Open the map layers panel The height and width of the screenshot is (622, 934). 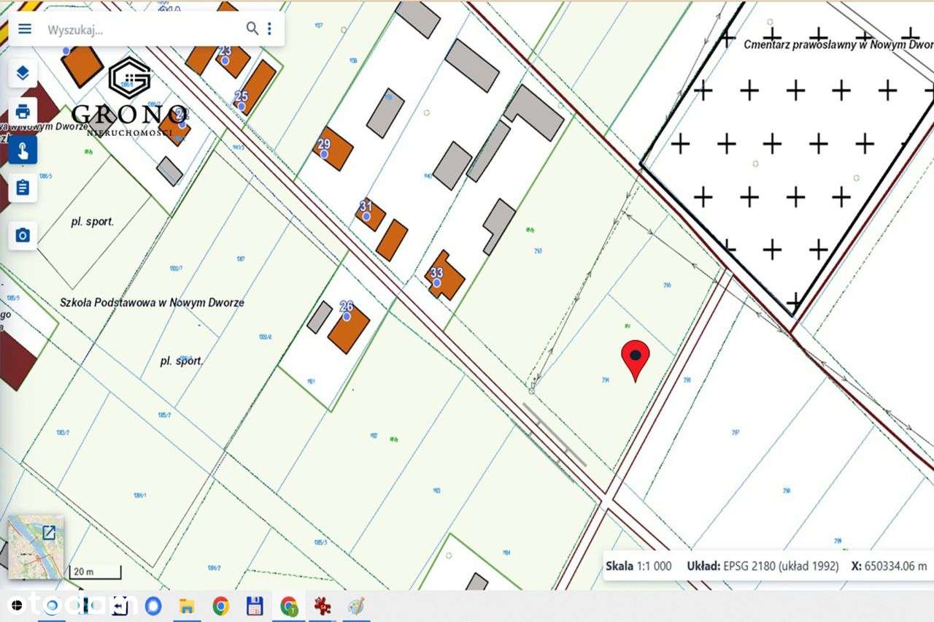(x=23, y=72)
